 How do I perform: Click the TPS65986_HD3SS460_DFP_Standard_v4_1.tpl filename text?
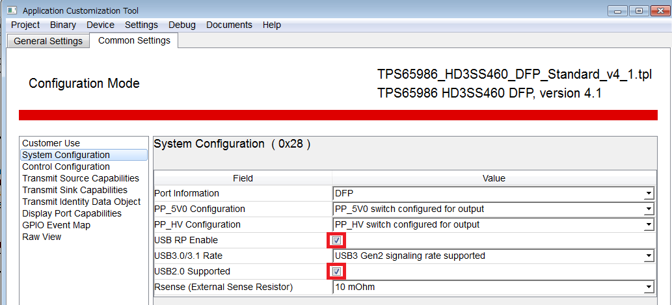(x=515, y=73)
